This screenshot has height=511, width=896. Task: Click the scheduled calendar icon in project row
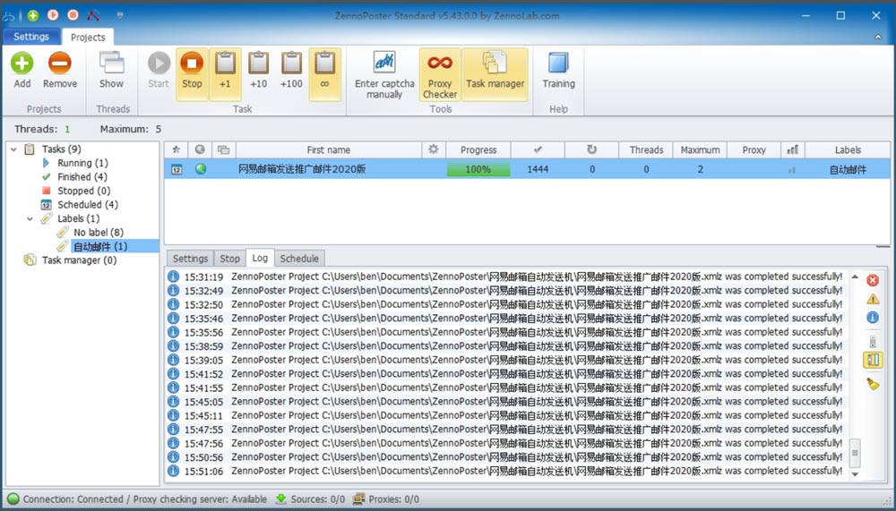coord(177,169)
